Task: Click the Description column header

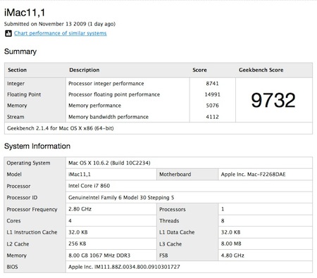Action: coord(85,70)
